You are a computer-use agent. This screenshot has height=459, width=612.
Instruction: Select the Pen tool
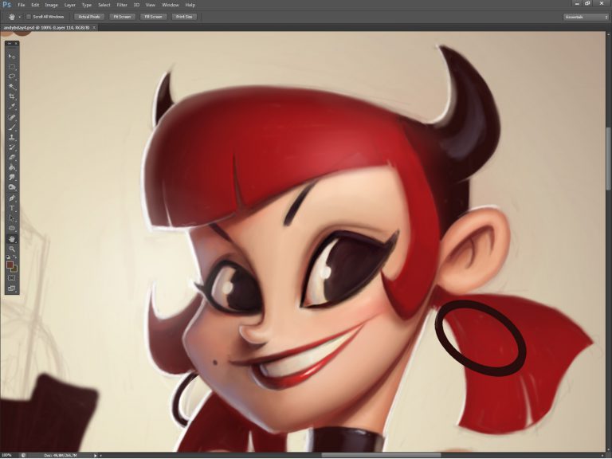point(12,198)
